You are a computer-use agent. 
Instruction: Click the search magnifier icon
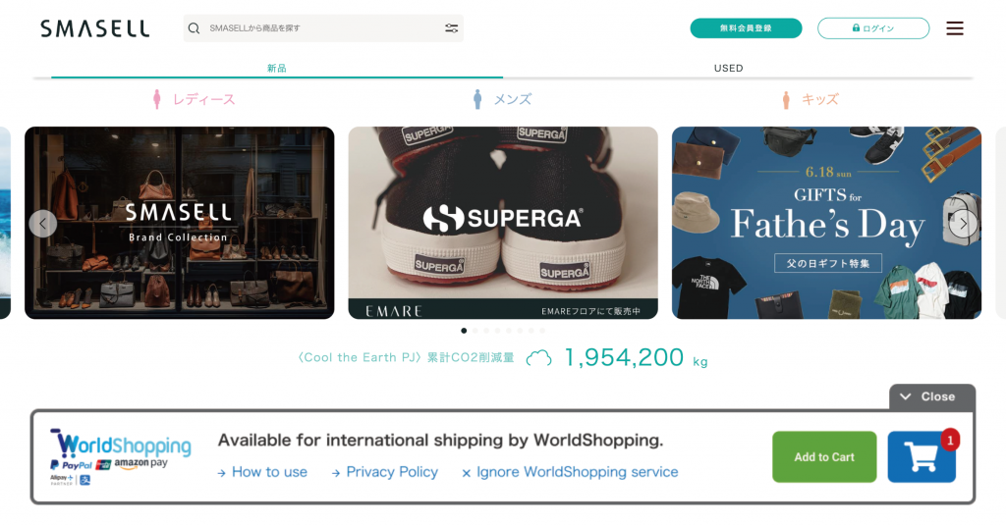click(194, 28)
